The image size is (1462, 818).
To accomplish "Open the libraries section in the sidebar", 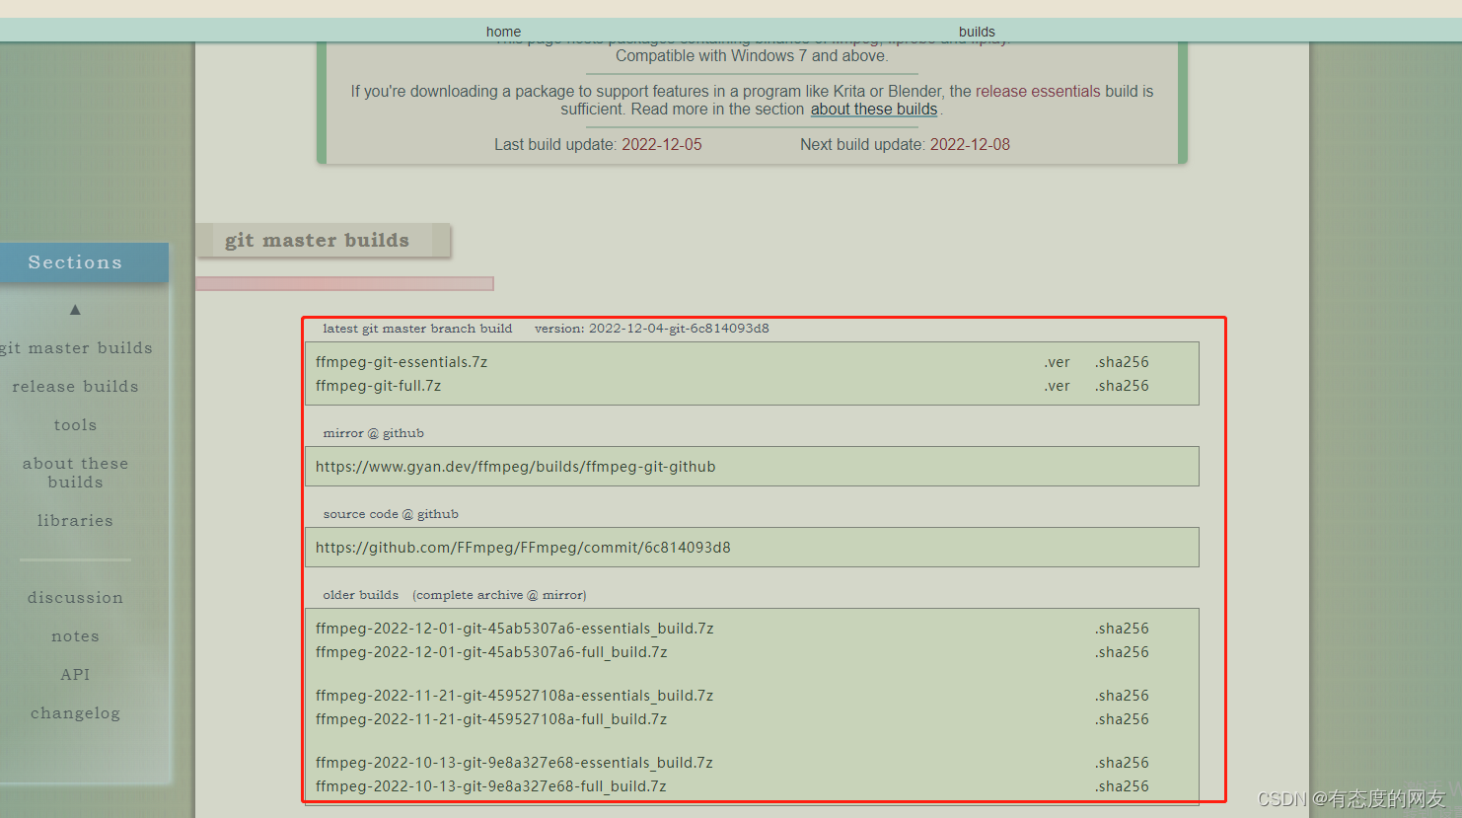I will (x=75, y=521).
